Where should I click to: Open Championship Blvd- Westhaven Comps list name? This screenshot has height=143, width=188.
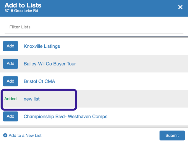65,116
